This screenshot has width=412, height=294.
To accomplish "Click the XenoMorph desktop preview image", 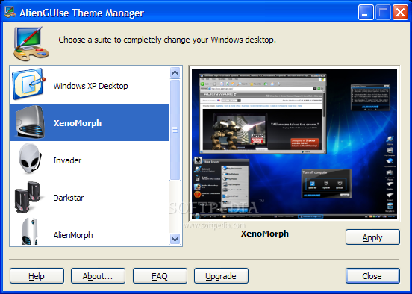I will pos(294,143).
